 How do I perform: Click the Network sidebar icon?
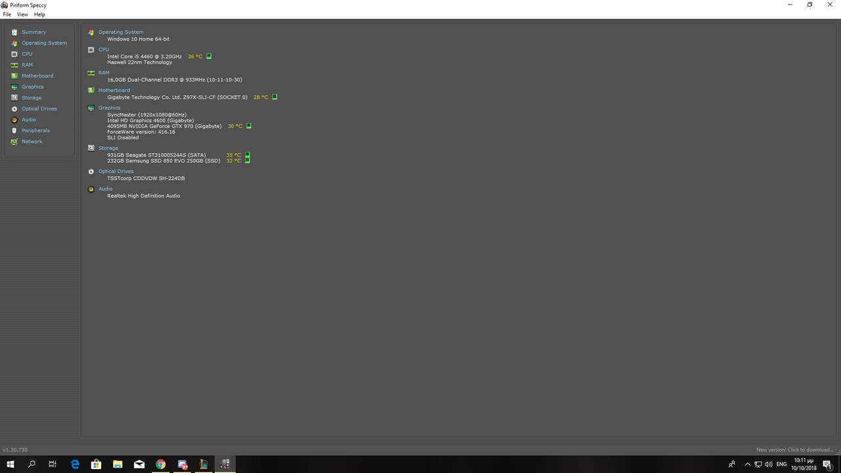point(14,141)
